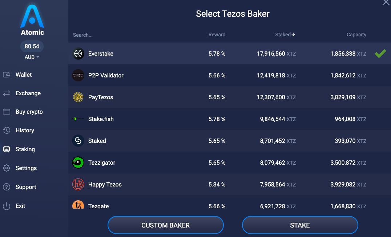Click the Stake.fish green logo
This screenshot has width=391, height=237.
pos(78,119)
